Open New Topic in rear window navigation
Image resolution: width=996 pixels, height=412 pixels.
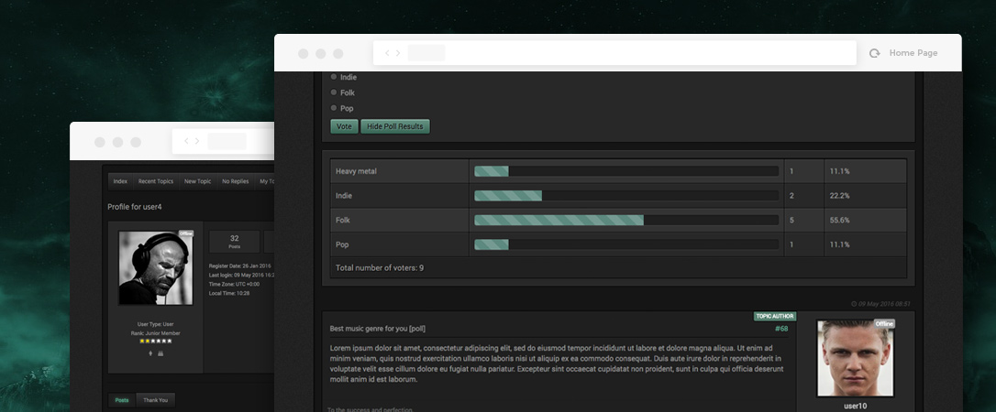pos(197,181)
